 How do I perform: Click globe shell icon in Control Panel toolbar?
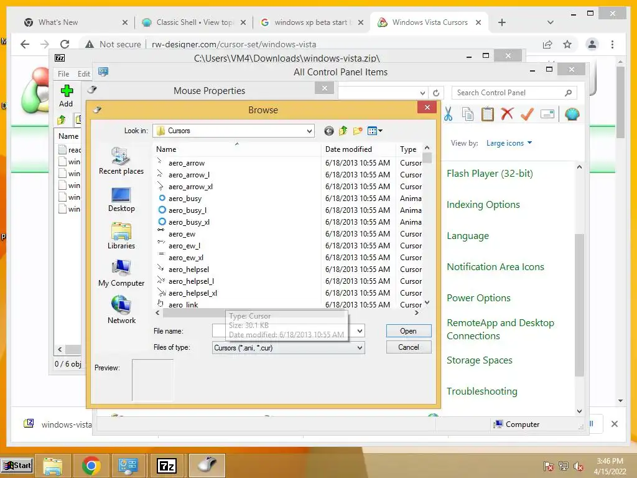pos(572,115)
